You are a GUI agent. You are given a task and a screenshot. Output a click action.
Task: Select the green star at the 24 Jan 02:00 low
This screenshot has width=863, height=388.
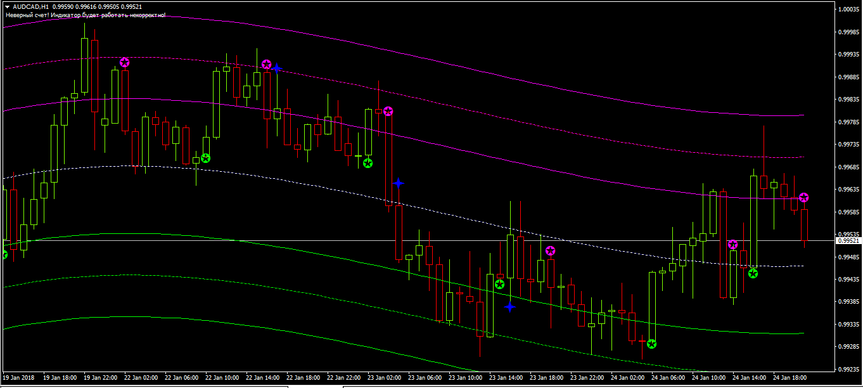click(x=651, y=344)
